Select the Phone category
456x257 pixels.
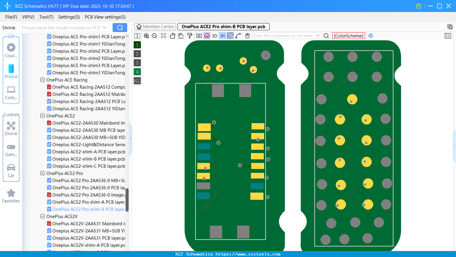coord(11,72)
